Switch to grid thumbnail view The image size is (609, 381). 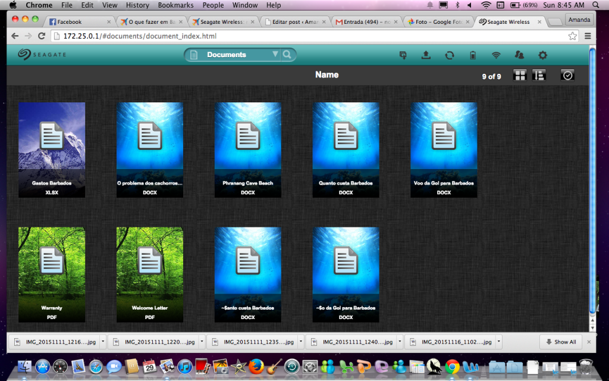[520, 76]
